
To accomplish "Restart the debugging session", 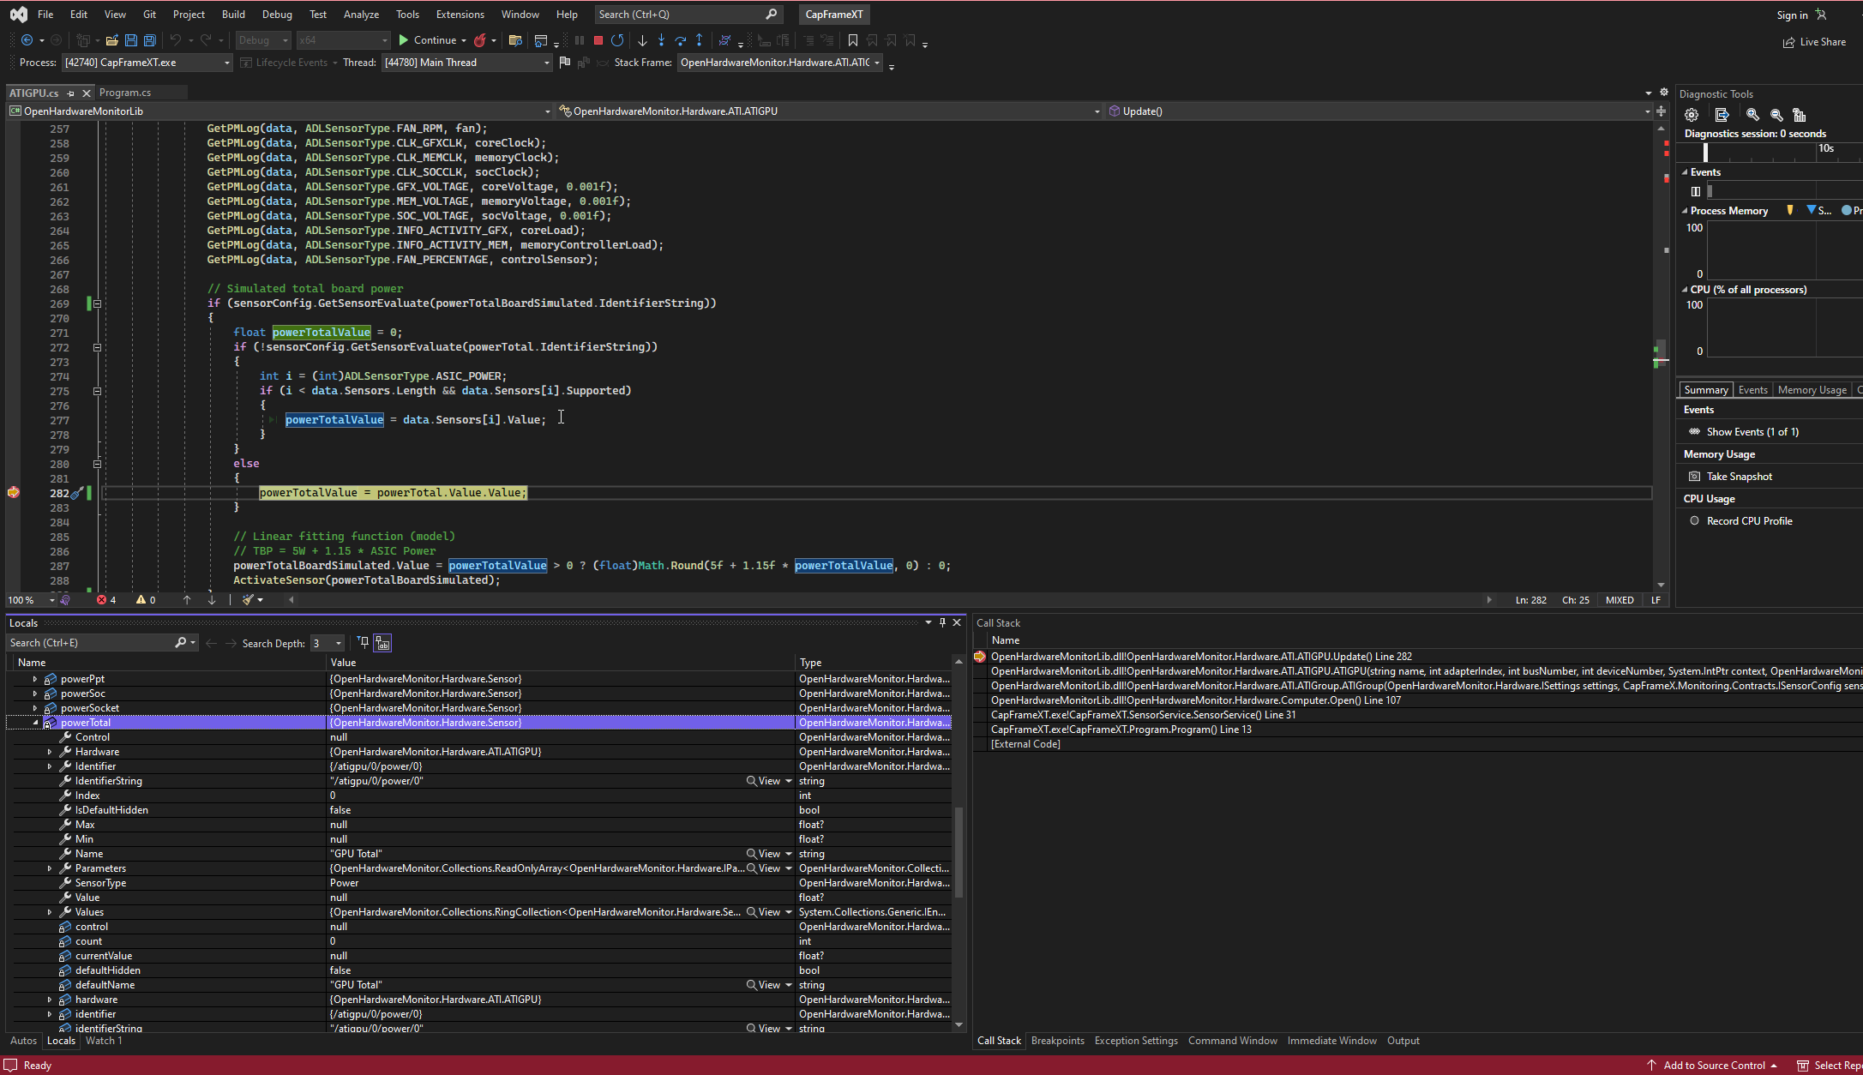I will pyautogui.click(x=617, y=40).
